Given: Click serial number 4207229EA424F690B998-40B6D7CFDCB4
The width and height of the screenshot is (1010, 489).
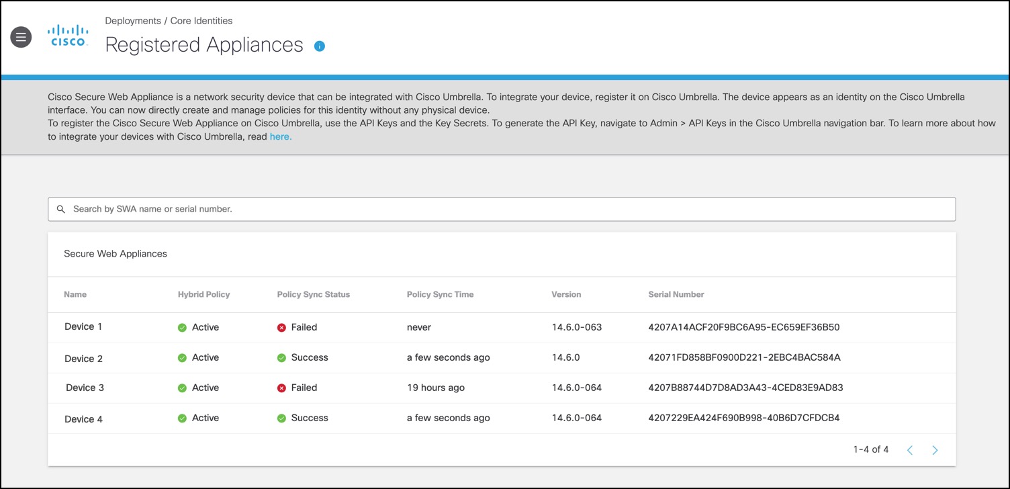Looking at the screenshot, I should (x=744, y=418).
